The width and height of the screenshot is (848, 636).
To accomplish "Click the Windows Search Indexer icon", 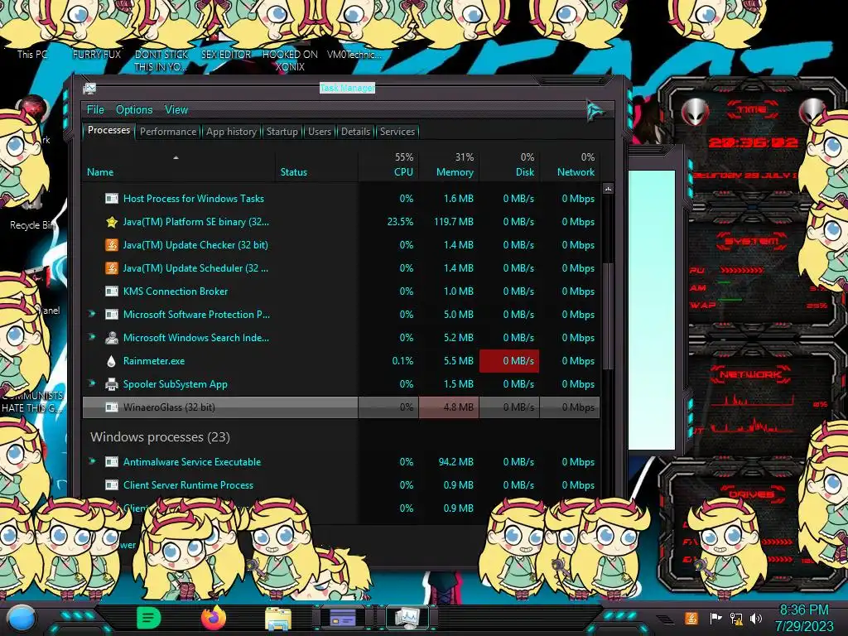I will [x=112, y=338].
